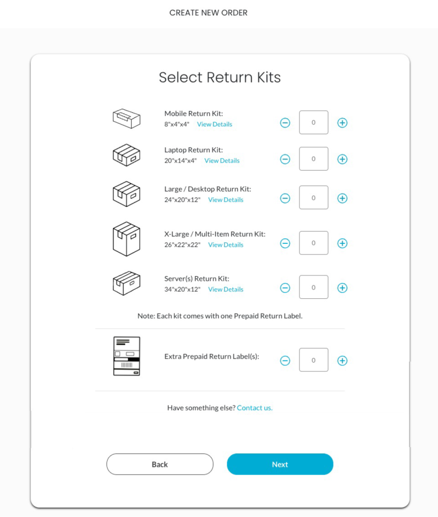Click the Extra Prepaid Return Label quantity box
Image resolution: width=438 pixels, height=517 pixels.
coord(313,360)
